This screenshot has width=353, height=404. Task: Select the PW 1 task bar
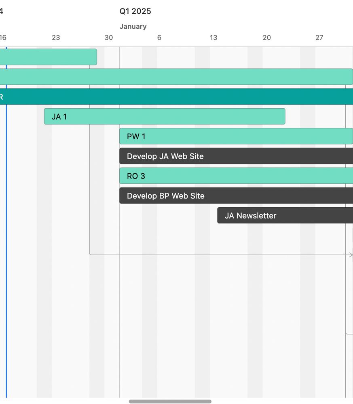point(235,136)
